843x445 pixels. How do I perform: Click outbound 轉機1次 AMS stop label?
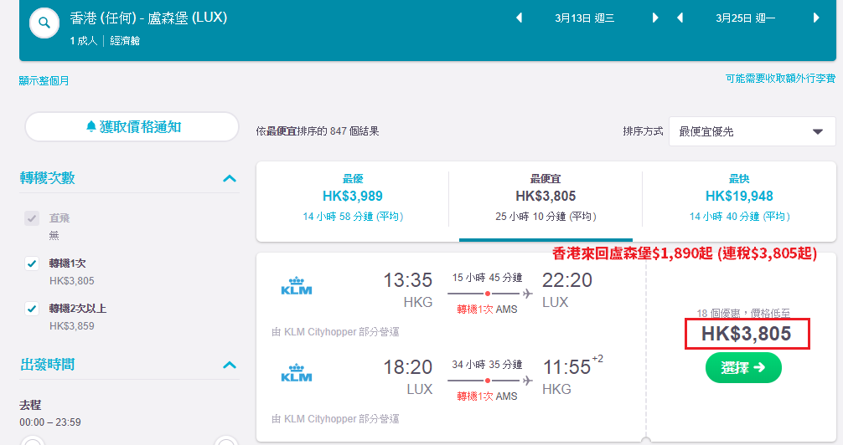pyautogui.click(x=487, y=309)
